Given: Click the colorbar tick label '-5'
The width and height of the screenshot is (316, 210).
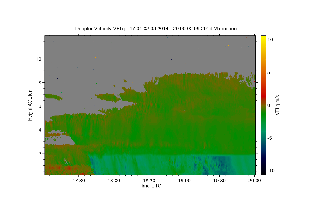Looking at the screenshot, I should [x=269, y=138].
